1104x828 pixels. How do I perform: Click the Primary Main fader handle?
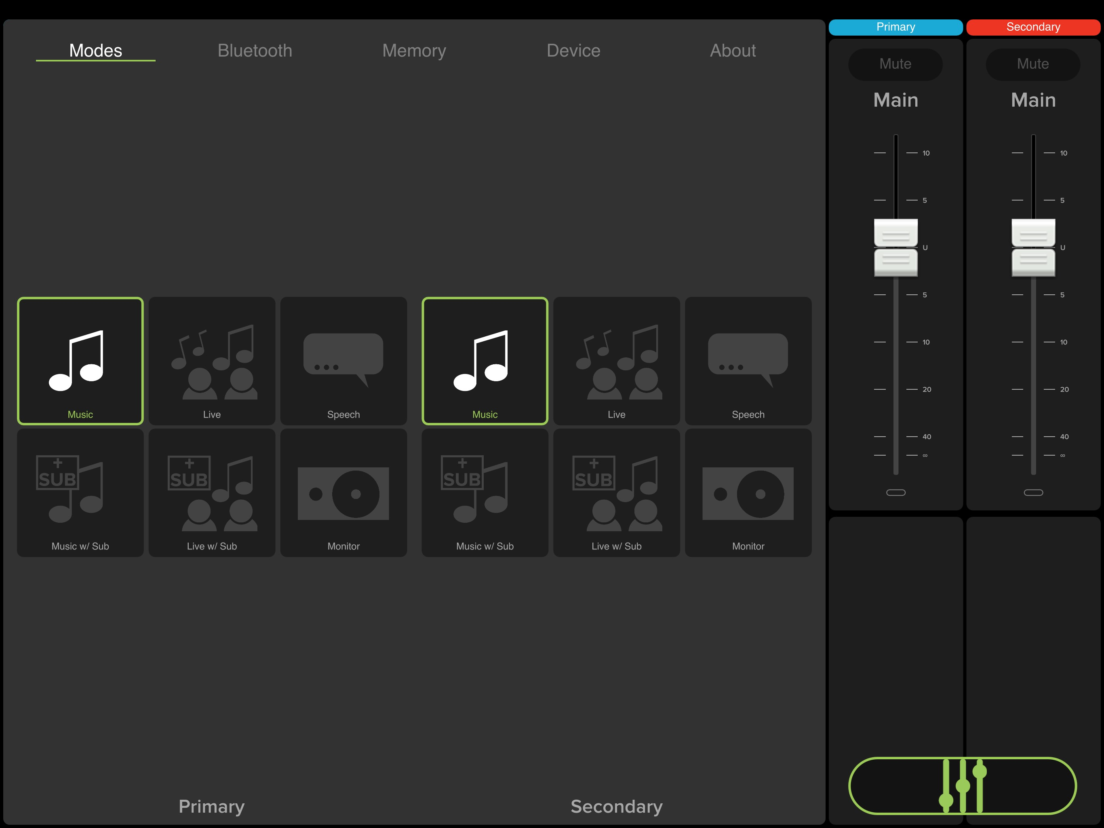895,247
